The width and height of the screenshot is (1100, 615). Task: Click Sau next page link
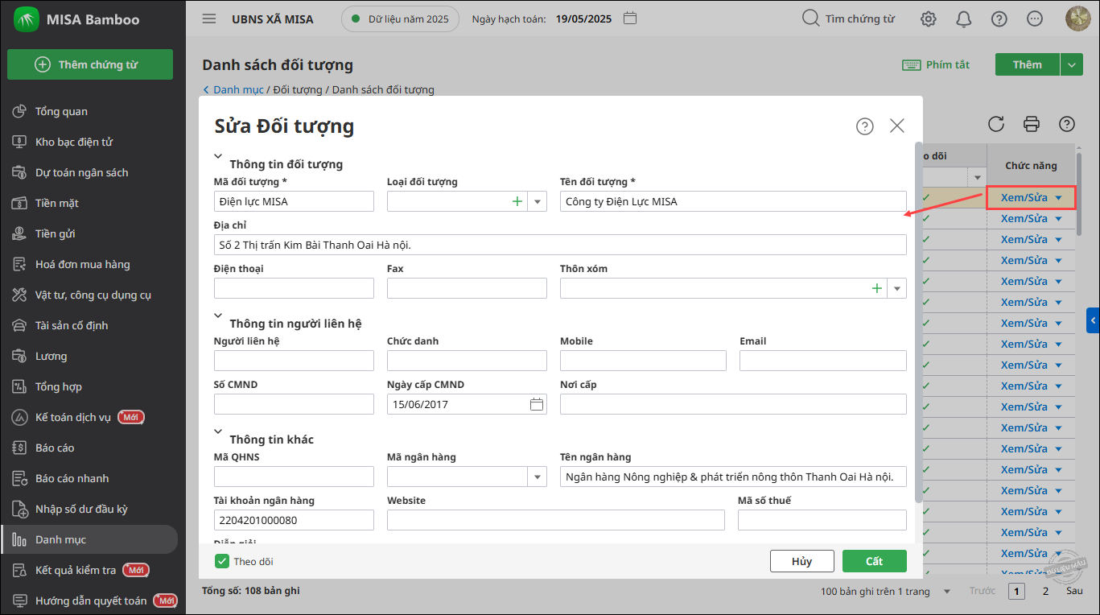click(1075, 591)
